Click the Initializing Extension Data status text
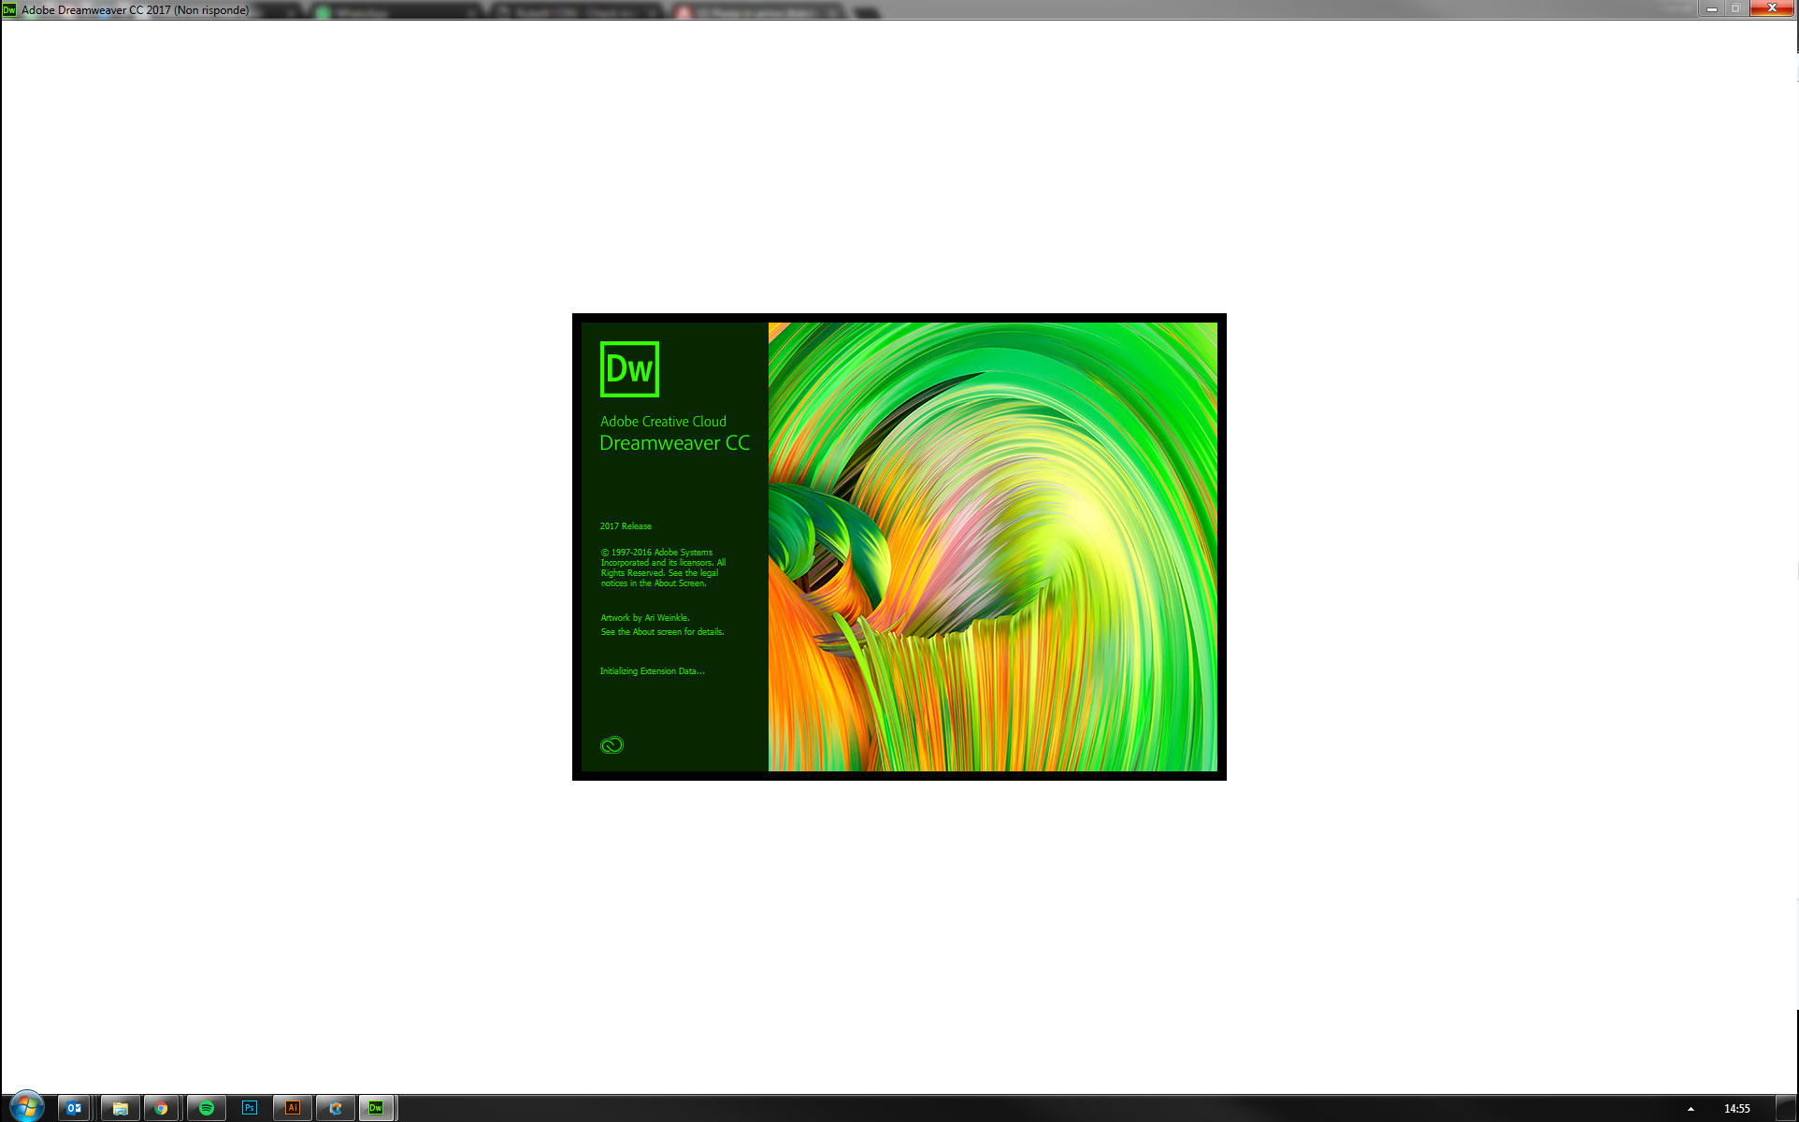Screen dimensions: 1799x1122 tap(653, 670)
